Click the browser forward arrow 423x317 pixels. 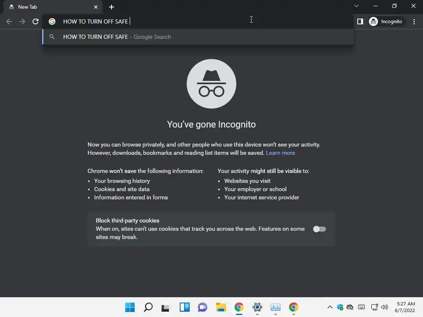click(x=22, y=21)
